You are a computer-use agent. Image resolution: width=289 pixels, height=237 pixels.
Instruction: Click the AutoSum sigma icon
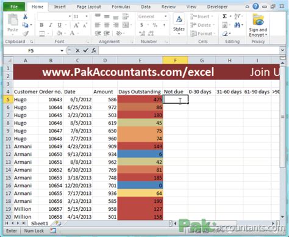coord(224,16)
